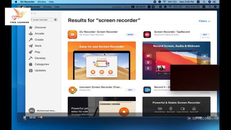Click the battery 94% indicator
Viewport: 231px width, 130px height.
tap(172, 2)
